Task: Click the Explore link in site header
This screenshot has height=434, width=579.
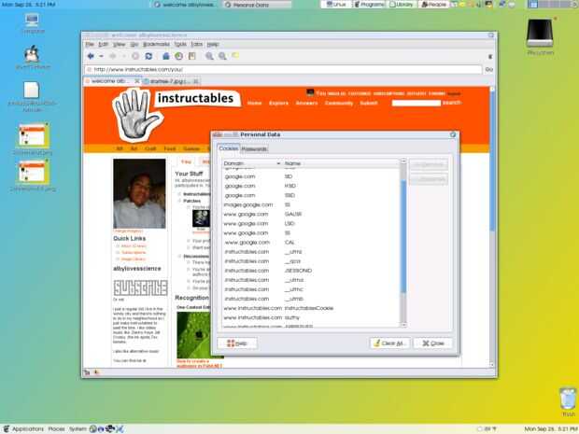Action: [278, 103]
